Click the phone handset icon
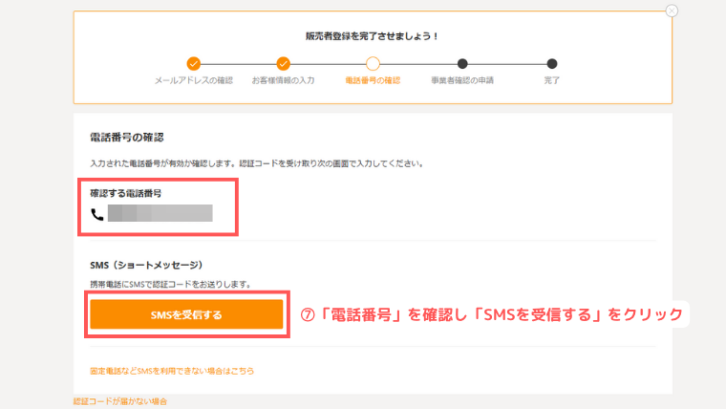 pos(96,214)
